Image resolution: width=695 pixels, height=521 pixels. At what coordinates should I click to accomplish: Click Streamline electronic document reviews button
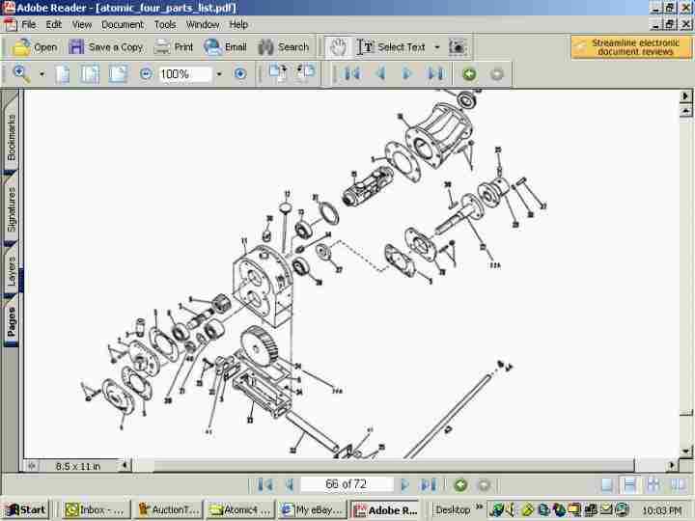coord(631,46)
